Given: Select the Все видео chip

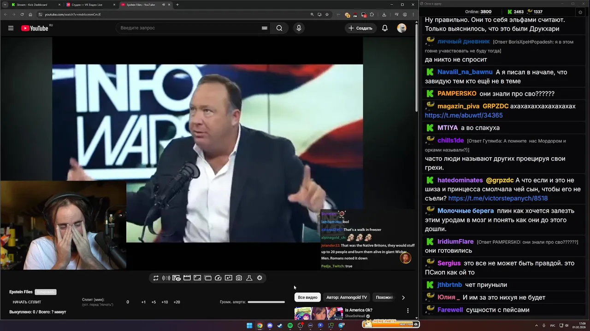Looking at the screenshot, I should tap(307, 297).
